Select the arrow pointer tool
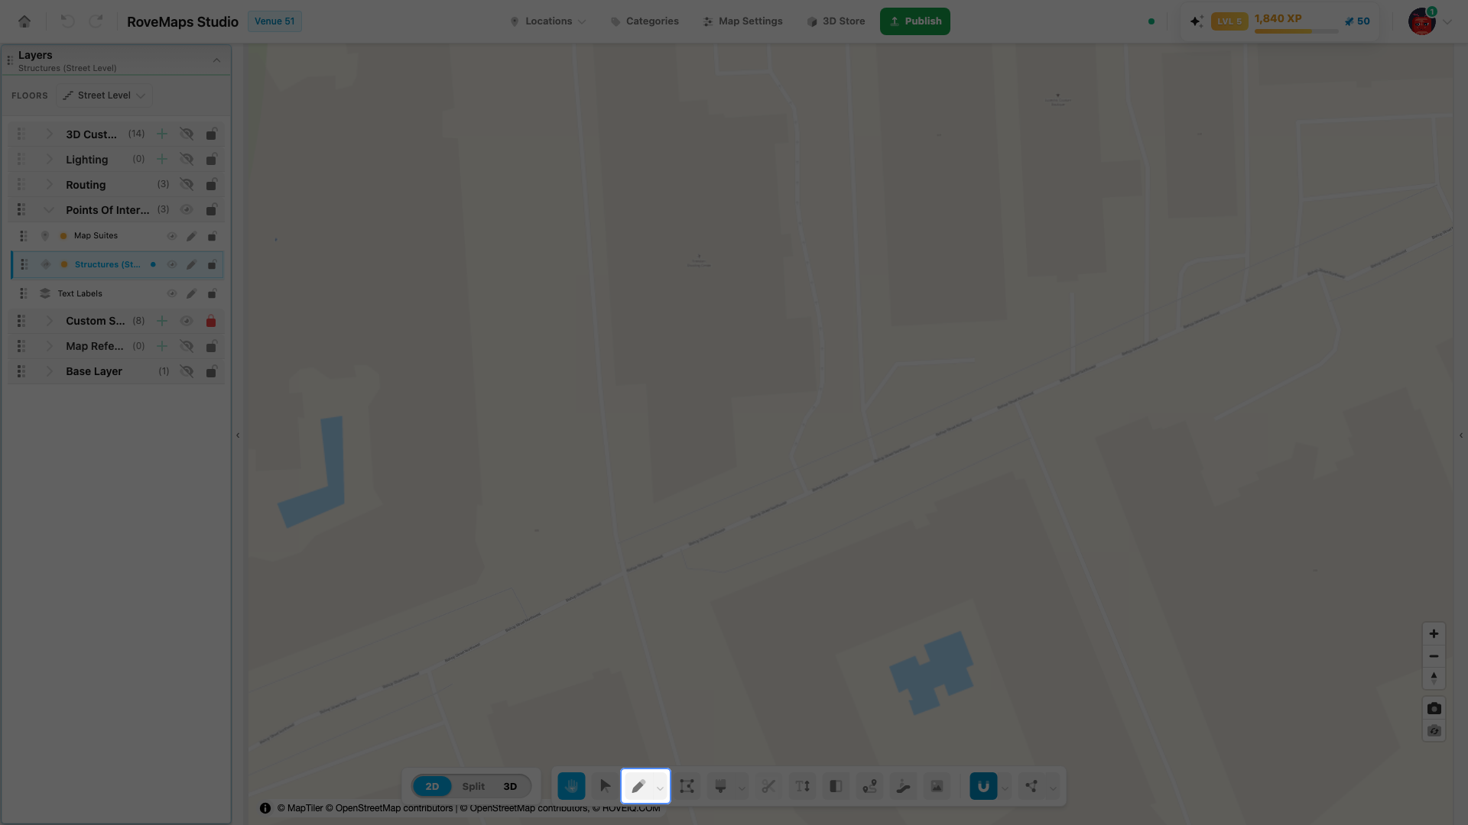This screenshot has height=825, width=1468. 606,786
